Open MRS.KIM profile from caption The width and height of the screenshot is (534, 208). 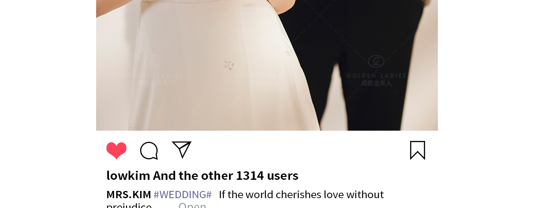point(129,195)
